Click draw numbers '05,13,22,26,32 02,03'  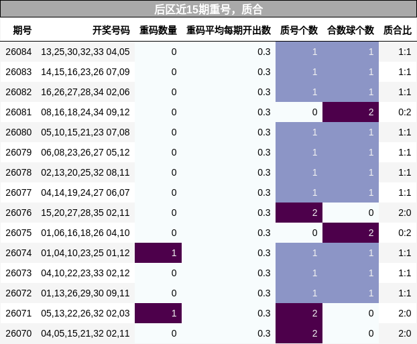click(85, 313)
